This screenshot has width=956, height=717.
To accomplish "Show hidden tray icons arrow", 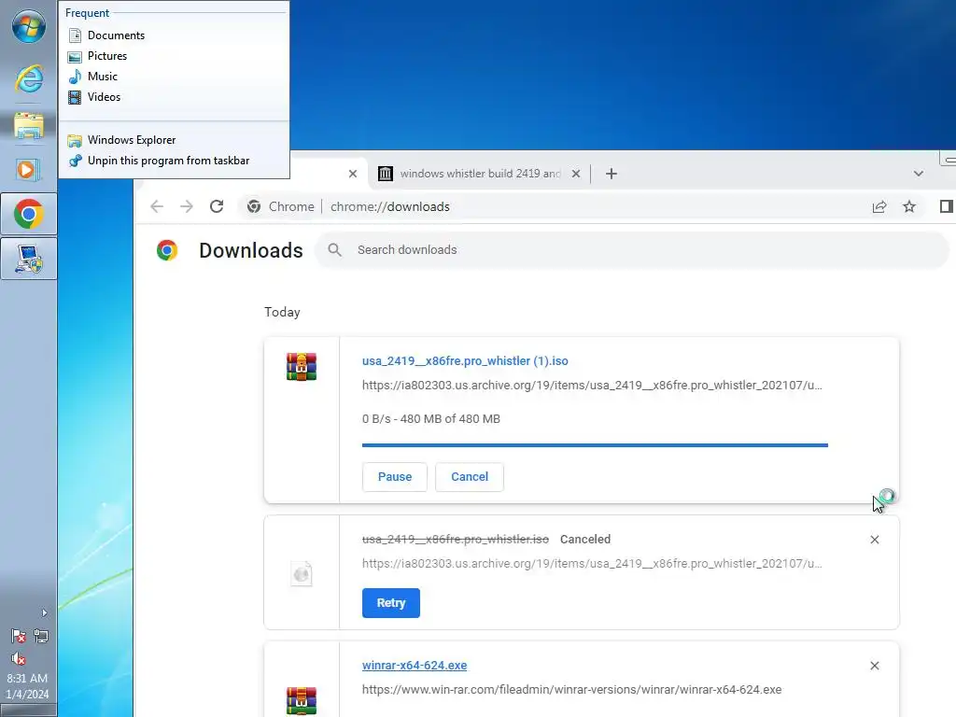I will (44, 612).
